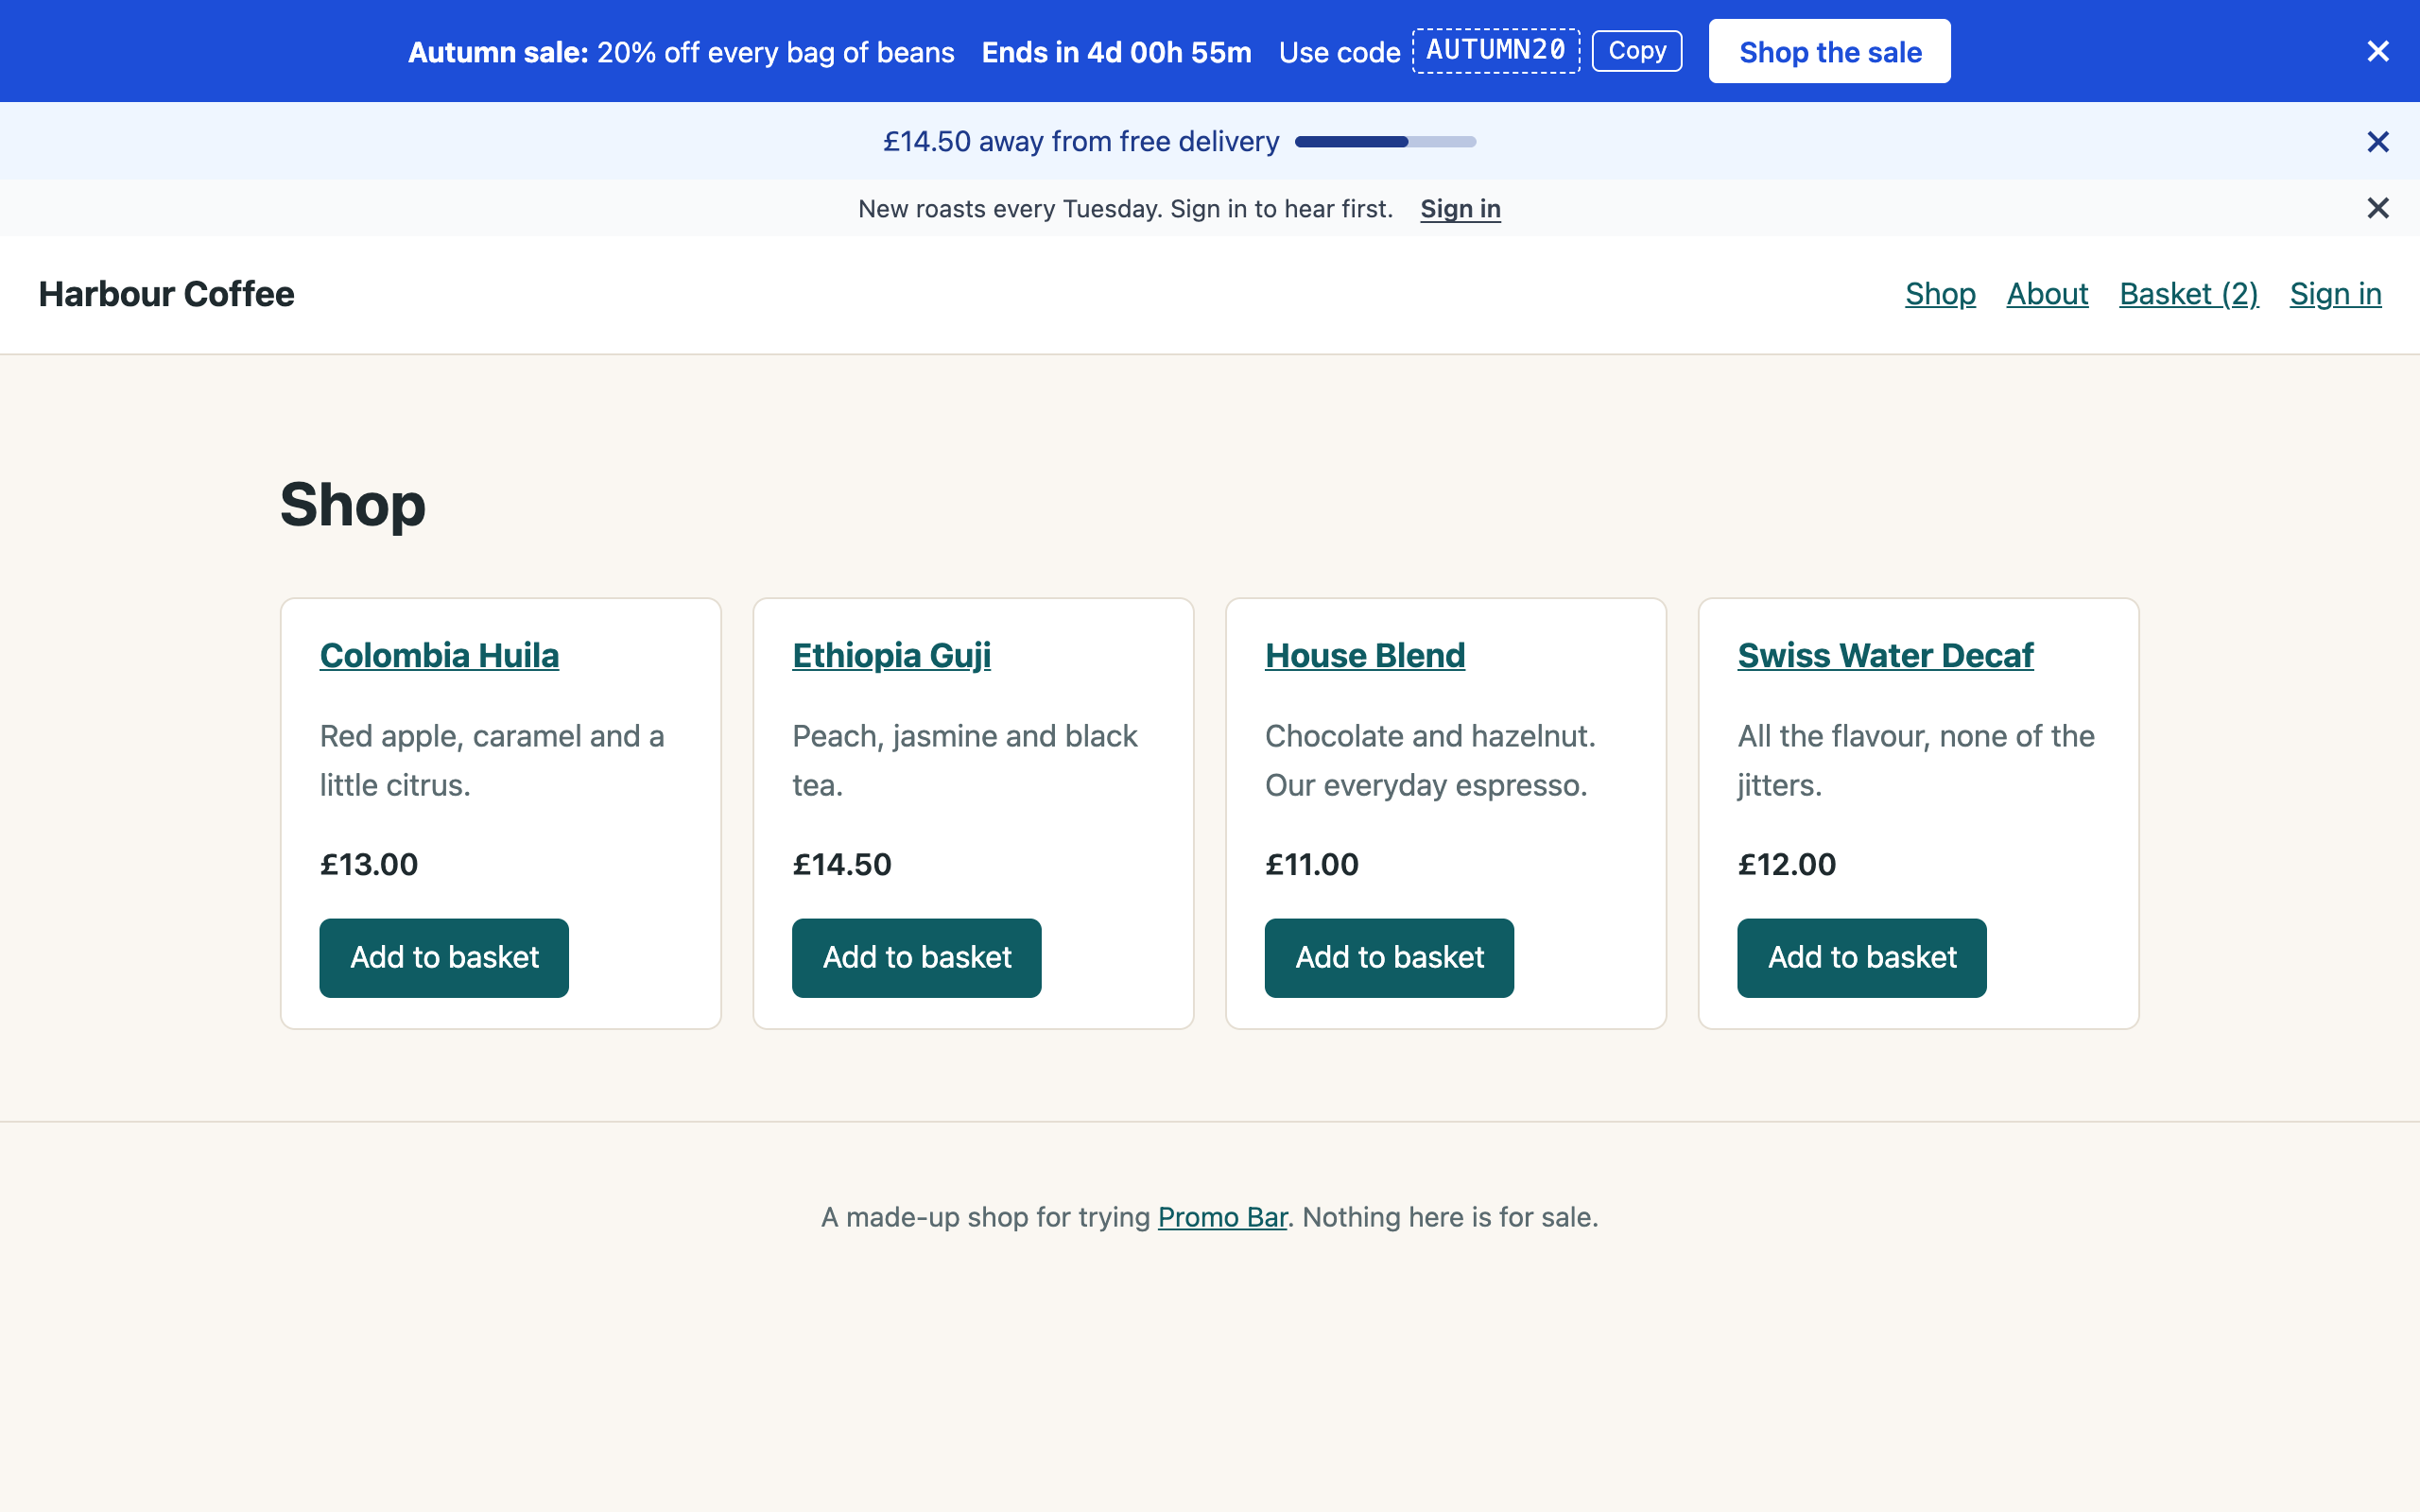Image resolution: width=2420 pixels, height=1512 pixels.
Task: View the House Blend product
Action: point(1365,656)
